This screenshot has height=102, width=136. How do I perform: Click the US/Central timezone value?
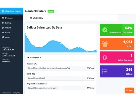(x=6, y=61)
